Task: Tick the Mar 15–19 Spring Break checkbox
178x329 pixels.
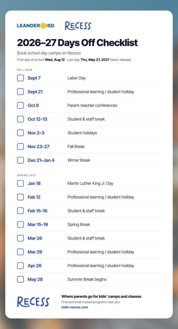Action: pyautogui.click(x=20, y=225)
